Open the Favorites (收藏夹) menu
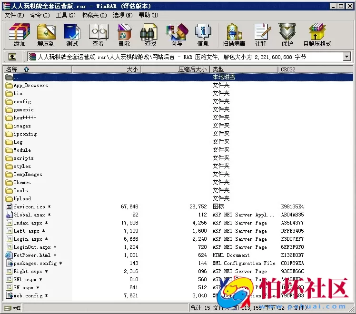The image size is (356, 314). point(94,15)
